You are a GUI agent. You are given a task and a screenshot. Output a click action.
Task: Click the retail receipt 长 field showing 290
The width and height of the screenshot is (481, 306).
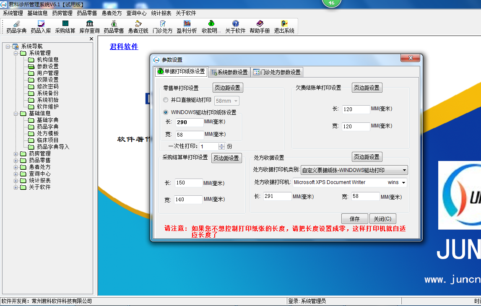190,122
